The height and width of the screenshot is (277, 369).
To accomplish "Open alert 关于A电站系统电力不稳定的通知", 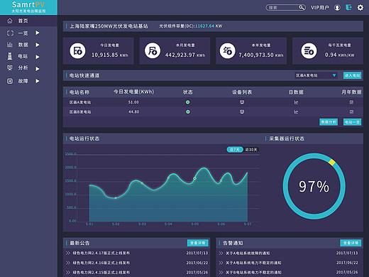I will tap(253, 263).
